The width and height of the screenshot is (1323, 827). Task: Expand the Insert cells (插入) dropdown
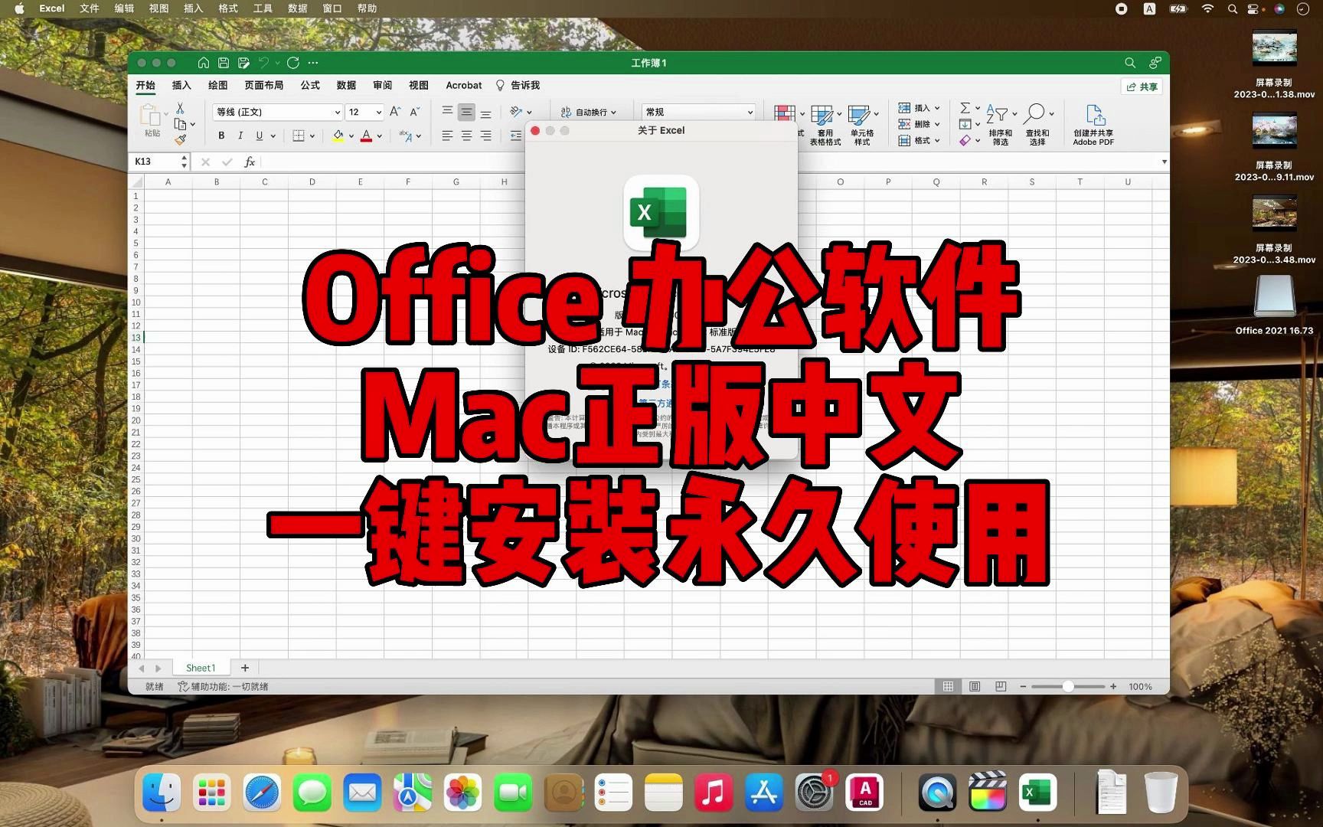click(937, 108)
